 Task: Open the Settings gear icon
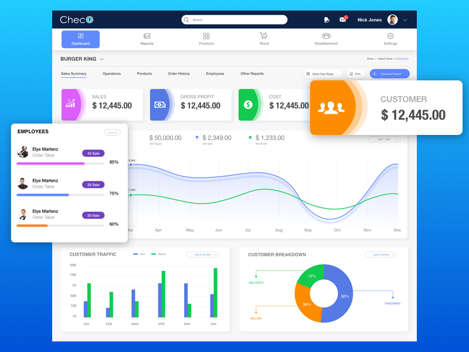coord(390,36)
